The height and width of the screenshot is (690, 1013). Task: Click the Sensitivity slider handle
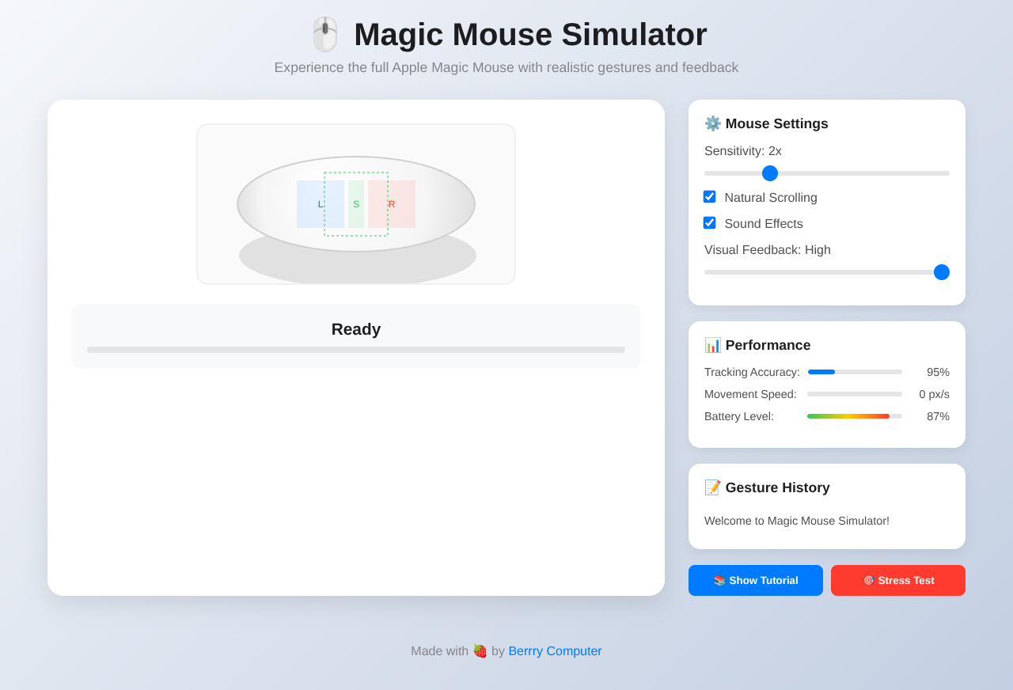(x=768, y=172)
